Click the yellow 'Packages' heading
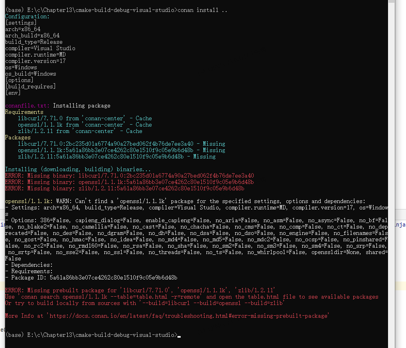The image size is (406, 348). click(18, 137)
